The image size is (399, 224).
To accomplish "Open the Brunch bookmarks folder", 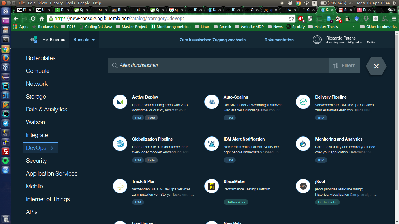I will coord(222,27).
